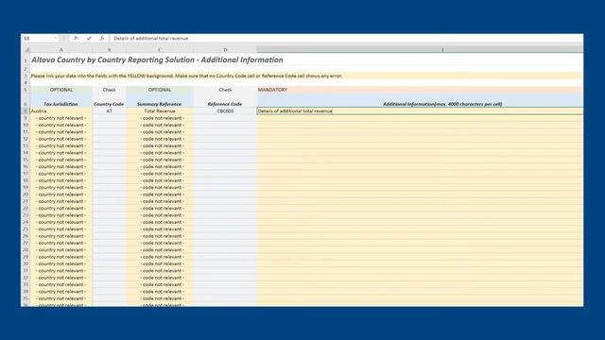Click the MANDATORY cell
This screenshot has width=605, height=340.
coord(420,90)
